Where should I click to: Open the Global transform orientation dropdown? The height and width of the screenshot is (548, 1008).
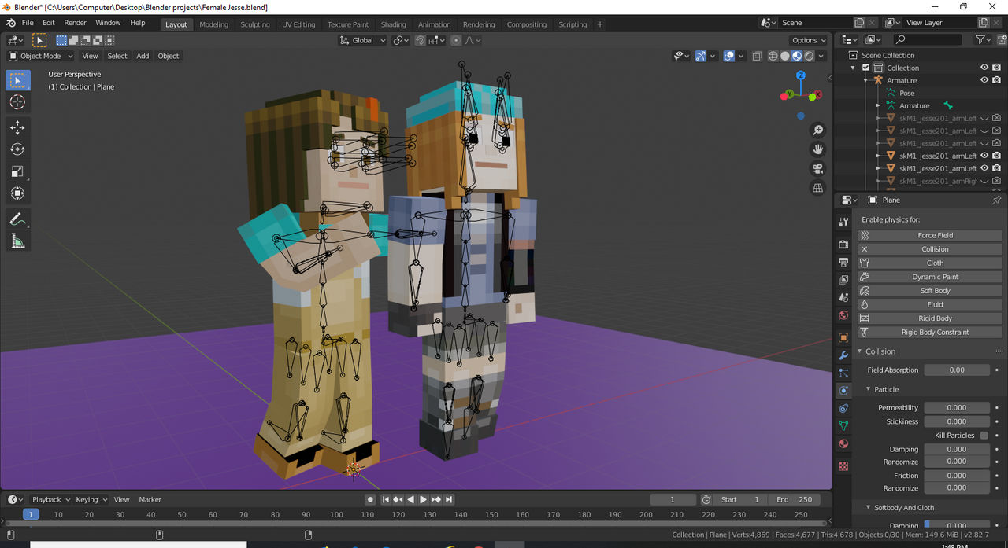click(x=361, y=40)
